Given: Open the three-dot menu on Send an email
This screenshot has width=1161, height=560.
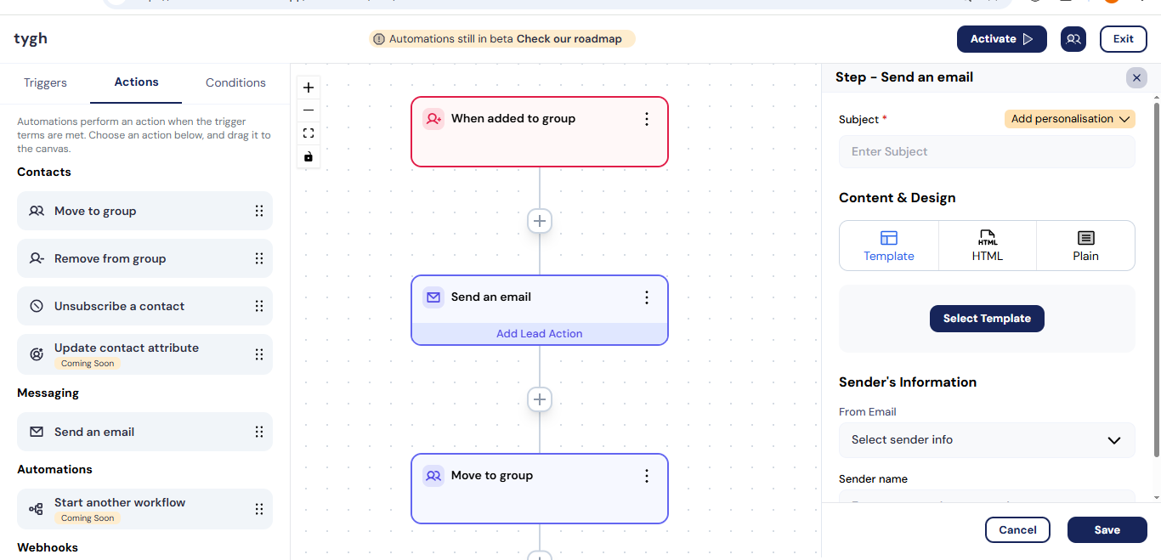Looking at the screenshot, I should point(647,297).
